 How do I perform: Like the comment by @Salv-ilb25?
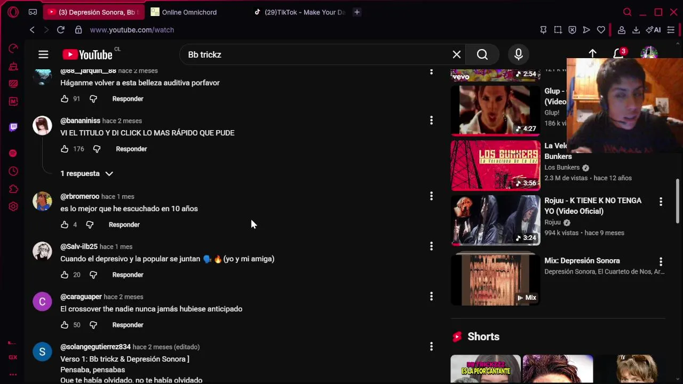coord(65,275)
